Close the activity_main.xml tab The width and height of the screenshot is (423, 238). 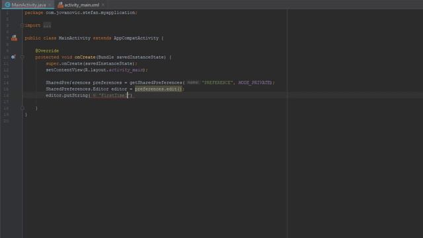(x=103, y=5)
